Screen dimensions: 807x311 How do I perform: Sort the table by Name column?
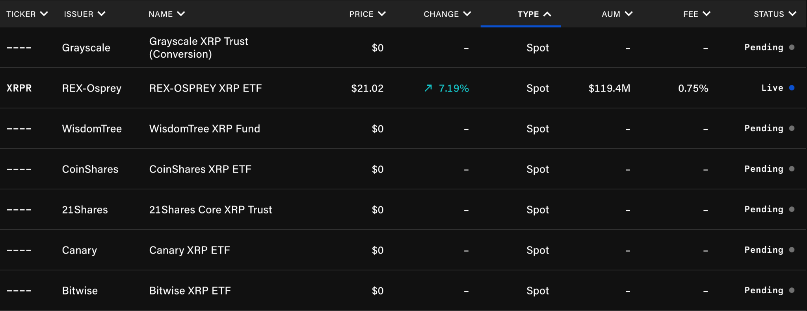tap(167, 14)
